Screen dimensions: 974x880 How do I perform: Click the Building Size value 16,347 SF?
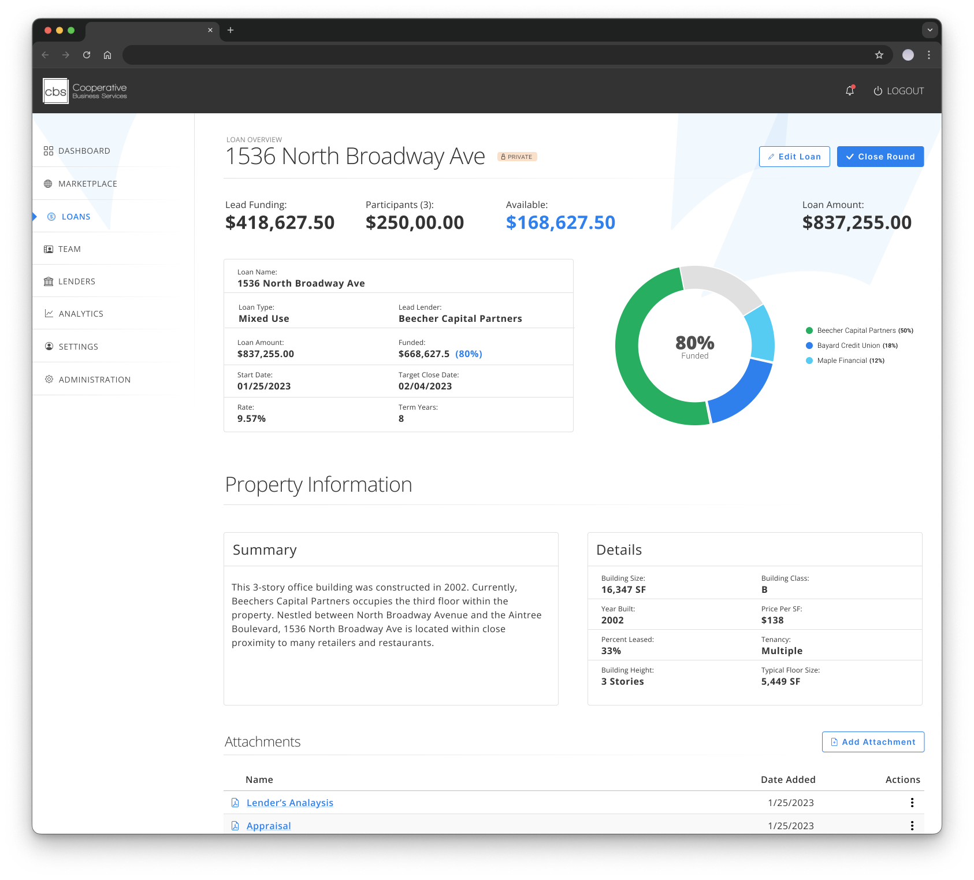[x=623, y=589]
